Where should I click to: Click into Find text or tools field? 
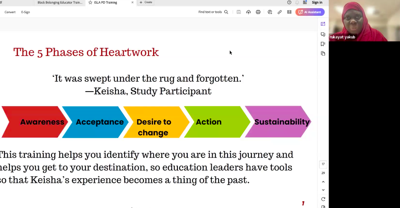click(x=210, y=12)
